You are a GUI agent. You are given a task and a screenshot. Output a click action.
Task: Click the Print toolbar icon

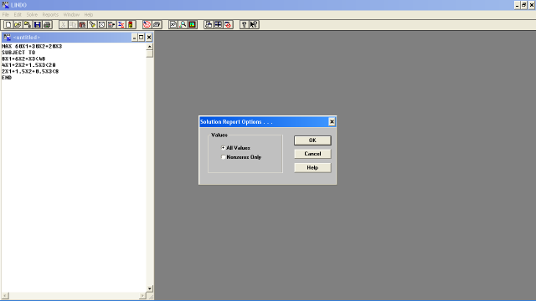[x=47, y=24]
